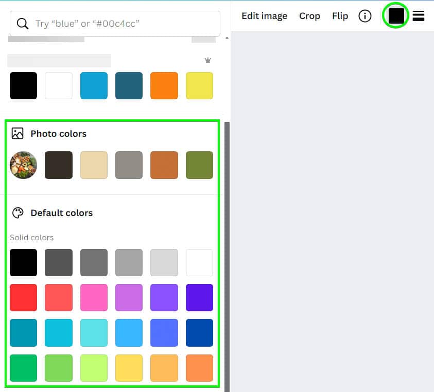The height and width of the screenshot is (392, 434).
Task: Pick bright blue swatch in top palette row
Action: pos(94,85)
